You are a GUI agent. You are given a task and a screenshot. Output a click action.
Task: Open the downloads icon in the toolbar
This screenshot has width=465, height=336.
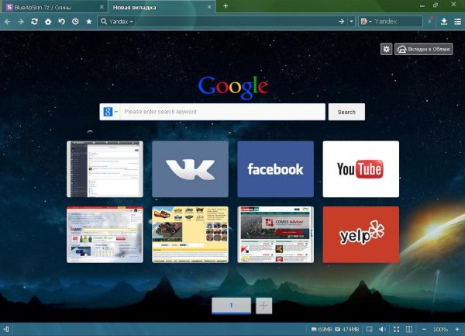444,22
